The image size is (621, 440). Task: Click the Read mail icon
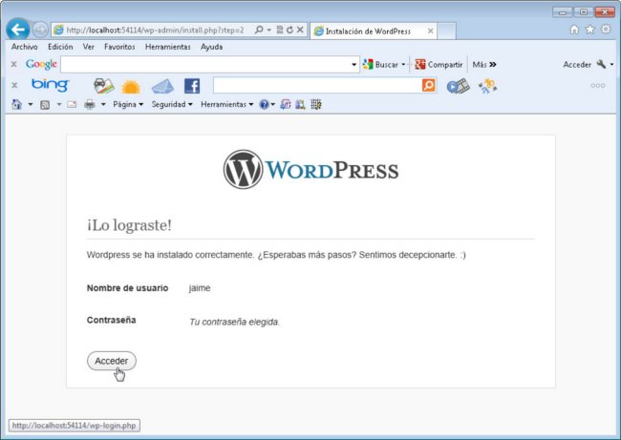[72, 104]
